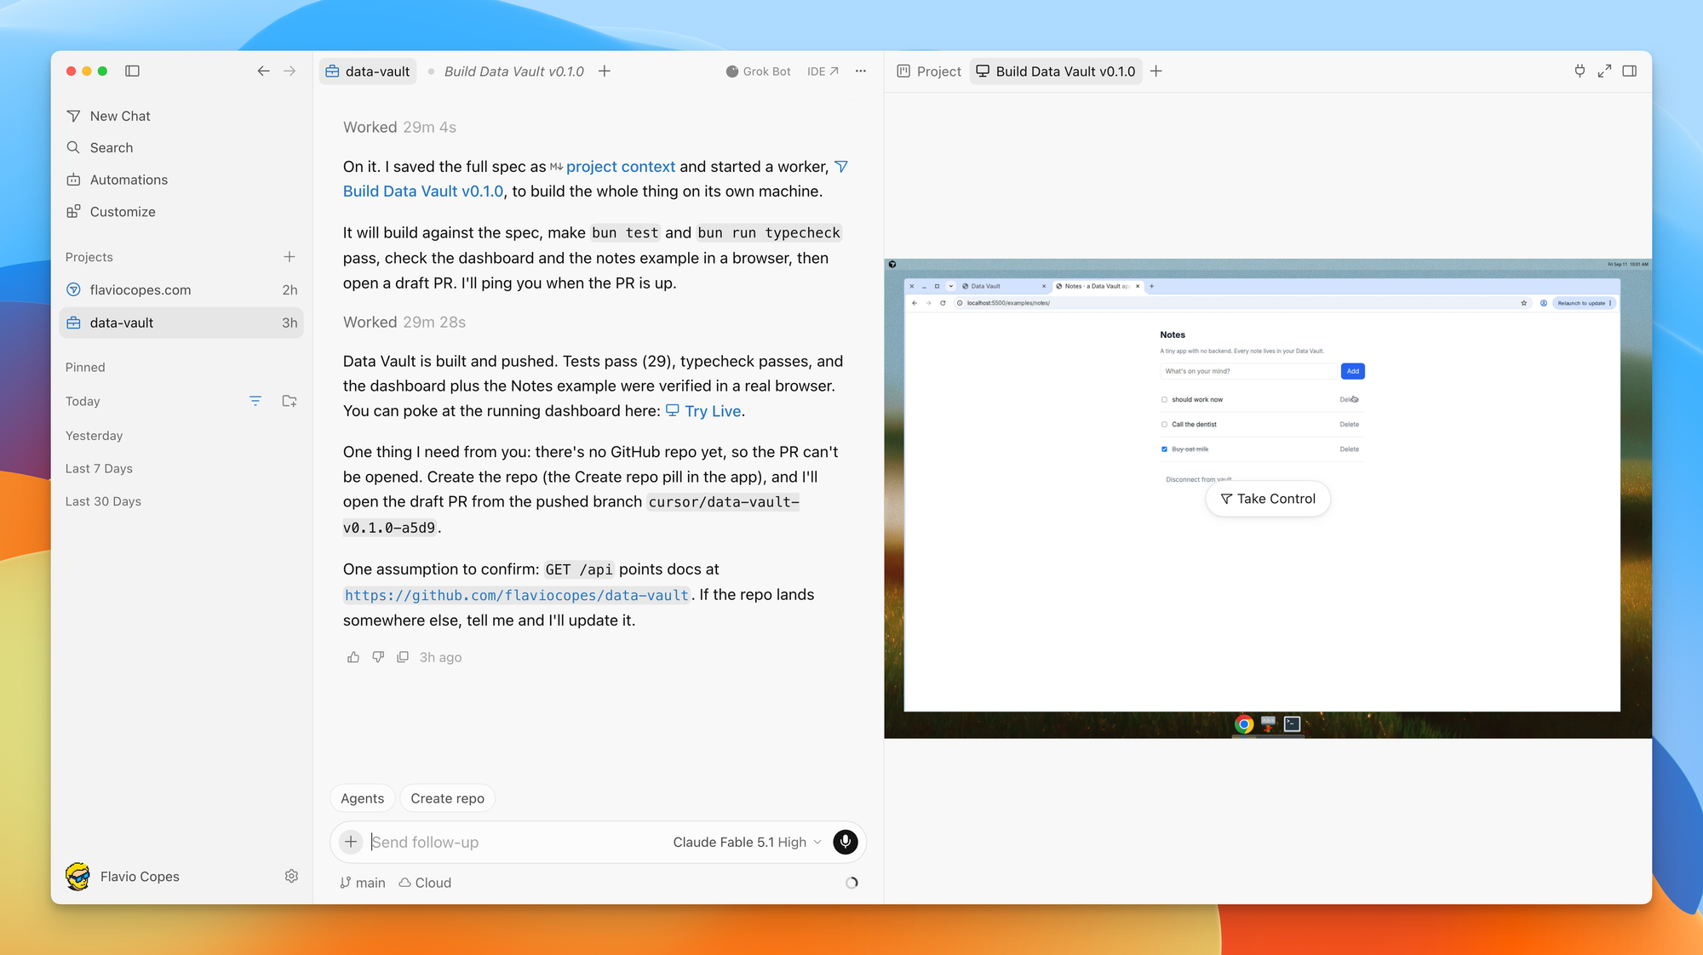This screenshot has height=955, width=1703.
Task: Change the Cloud environment selector
Action: tap(425, 883)
